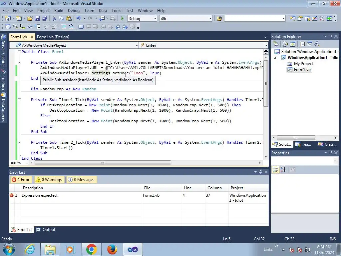
Task: Collapse the Timer1_Tick sub outline
Action: 19,100
